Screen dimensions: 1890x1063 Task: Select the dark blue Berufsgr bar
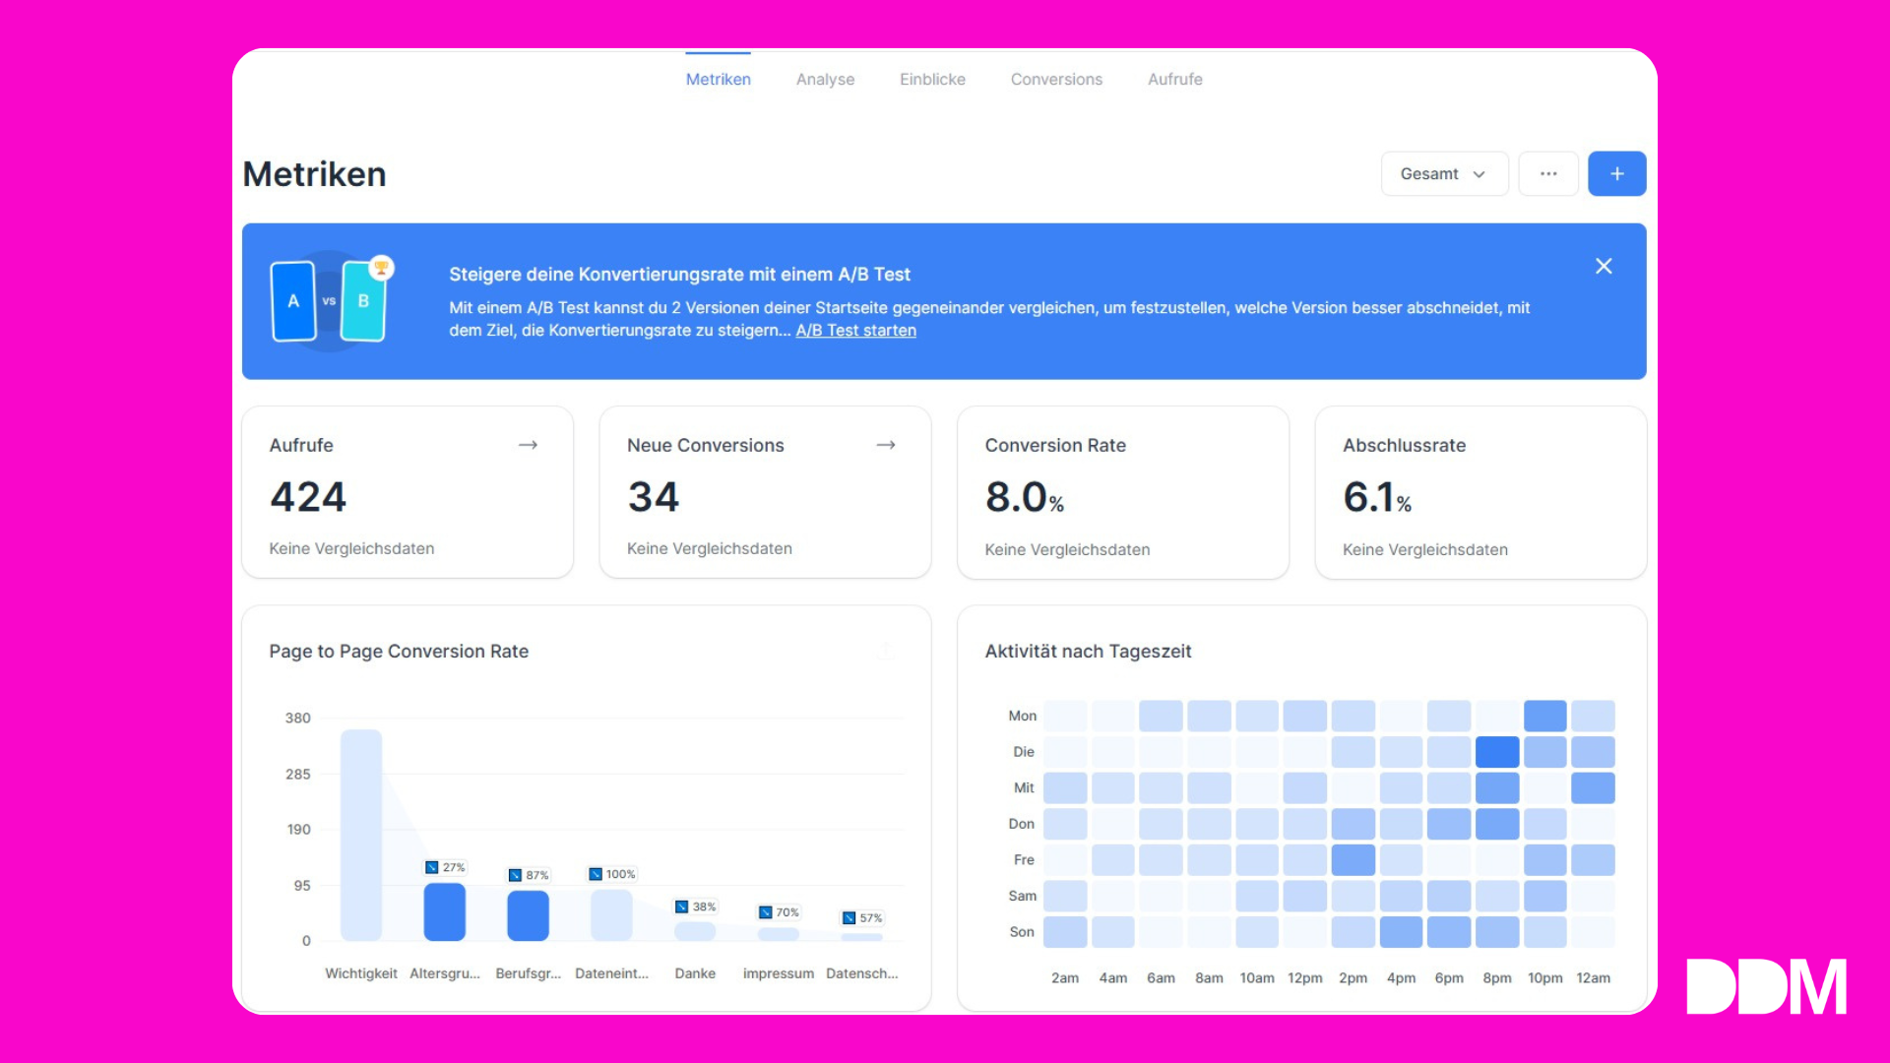tap(528, 914)
